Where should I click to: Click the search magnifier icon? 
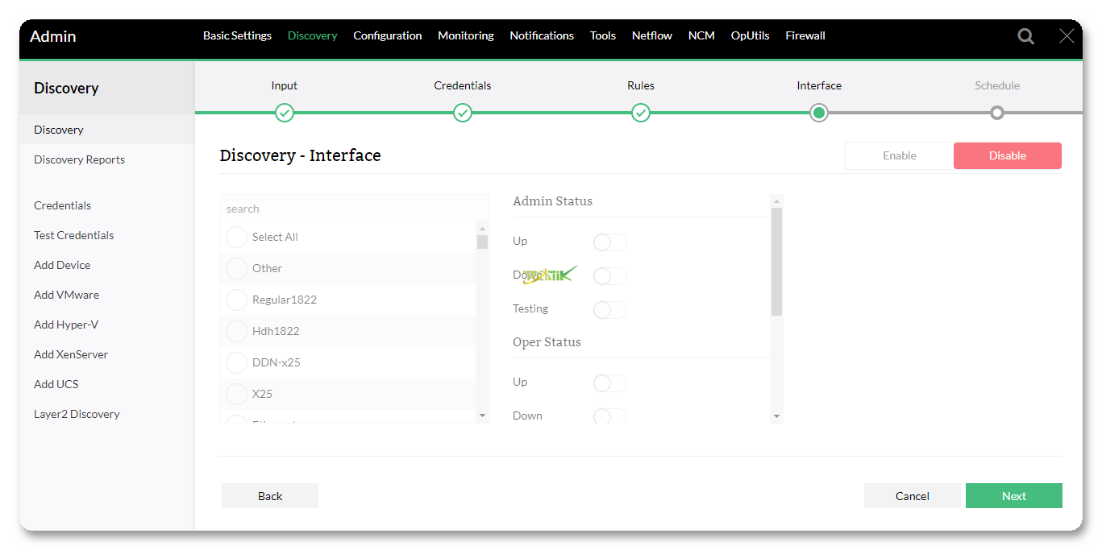pos(1025,36)
